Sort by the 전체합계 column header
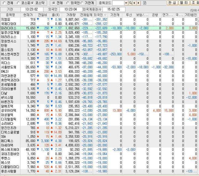 pyautogui.click(x=86, y=15)
